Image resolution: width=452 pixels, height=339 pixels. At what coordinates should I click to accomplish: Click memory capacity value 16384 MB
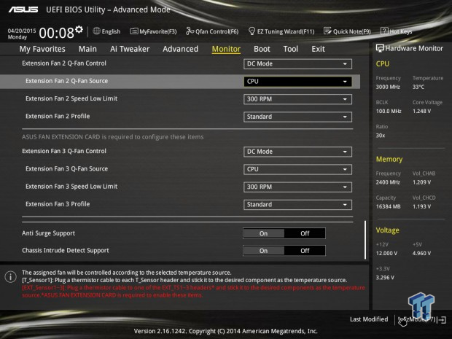(388, 206)
